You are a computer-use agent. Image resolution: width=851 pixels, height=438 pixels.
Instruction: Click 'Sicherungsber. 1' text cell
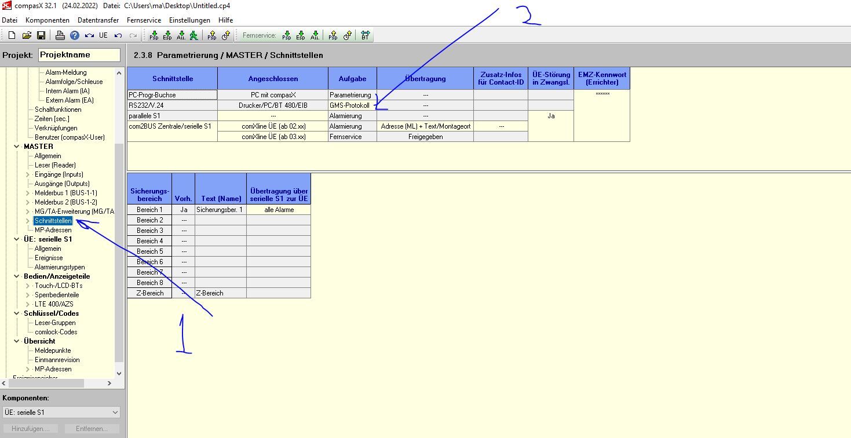click(x=220, y=210)
